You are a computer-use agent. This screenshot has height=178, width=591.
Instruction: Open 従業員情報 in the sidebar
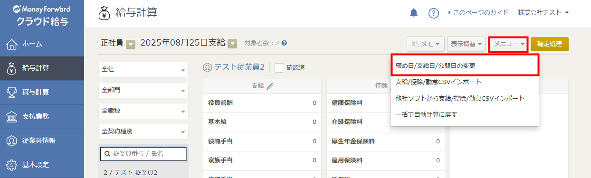pyautogui.click(x=42, y=141)
